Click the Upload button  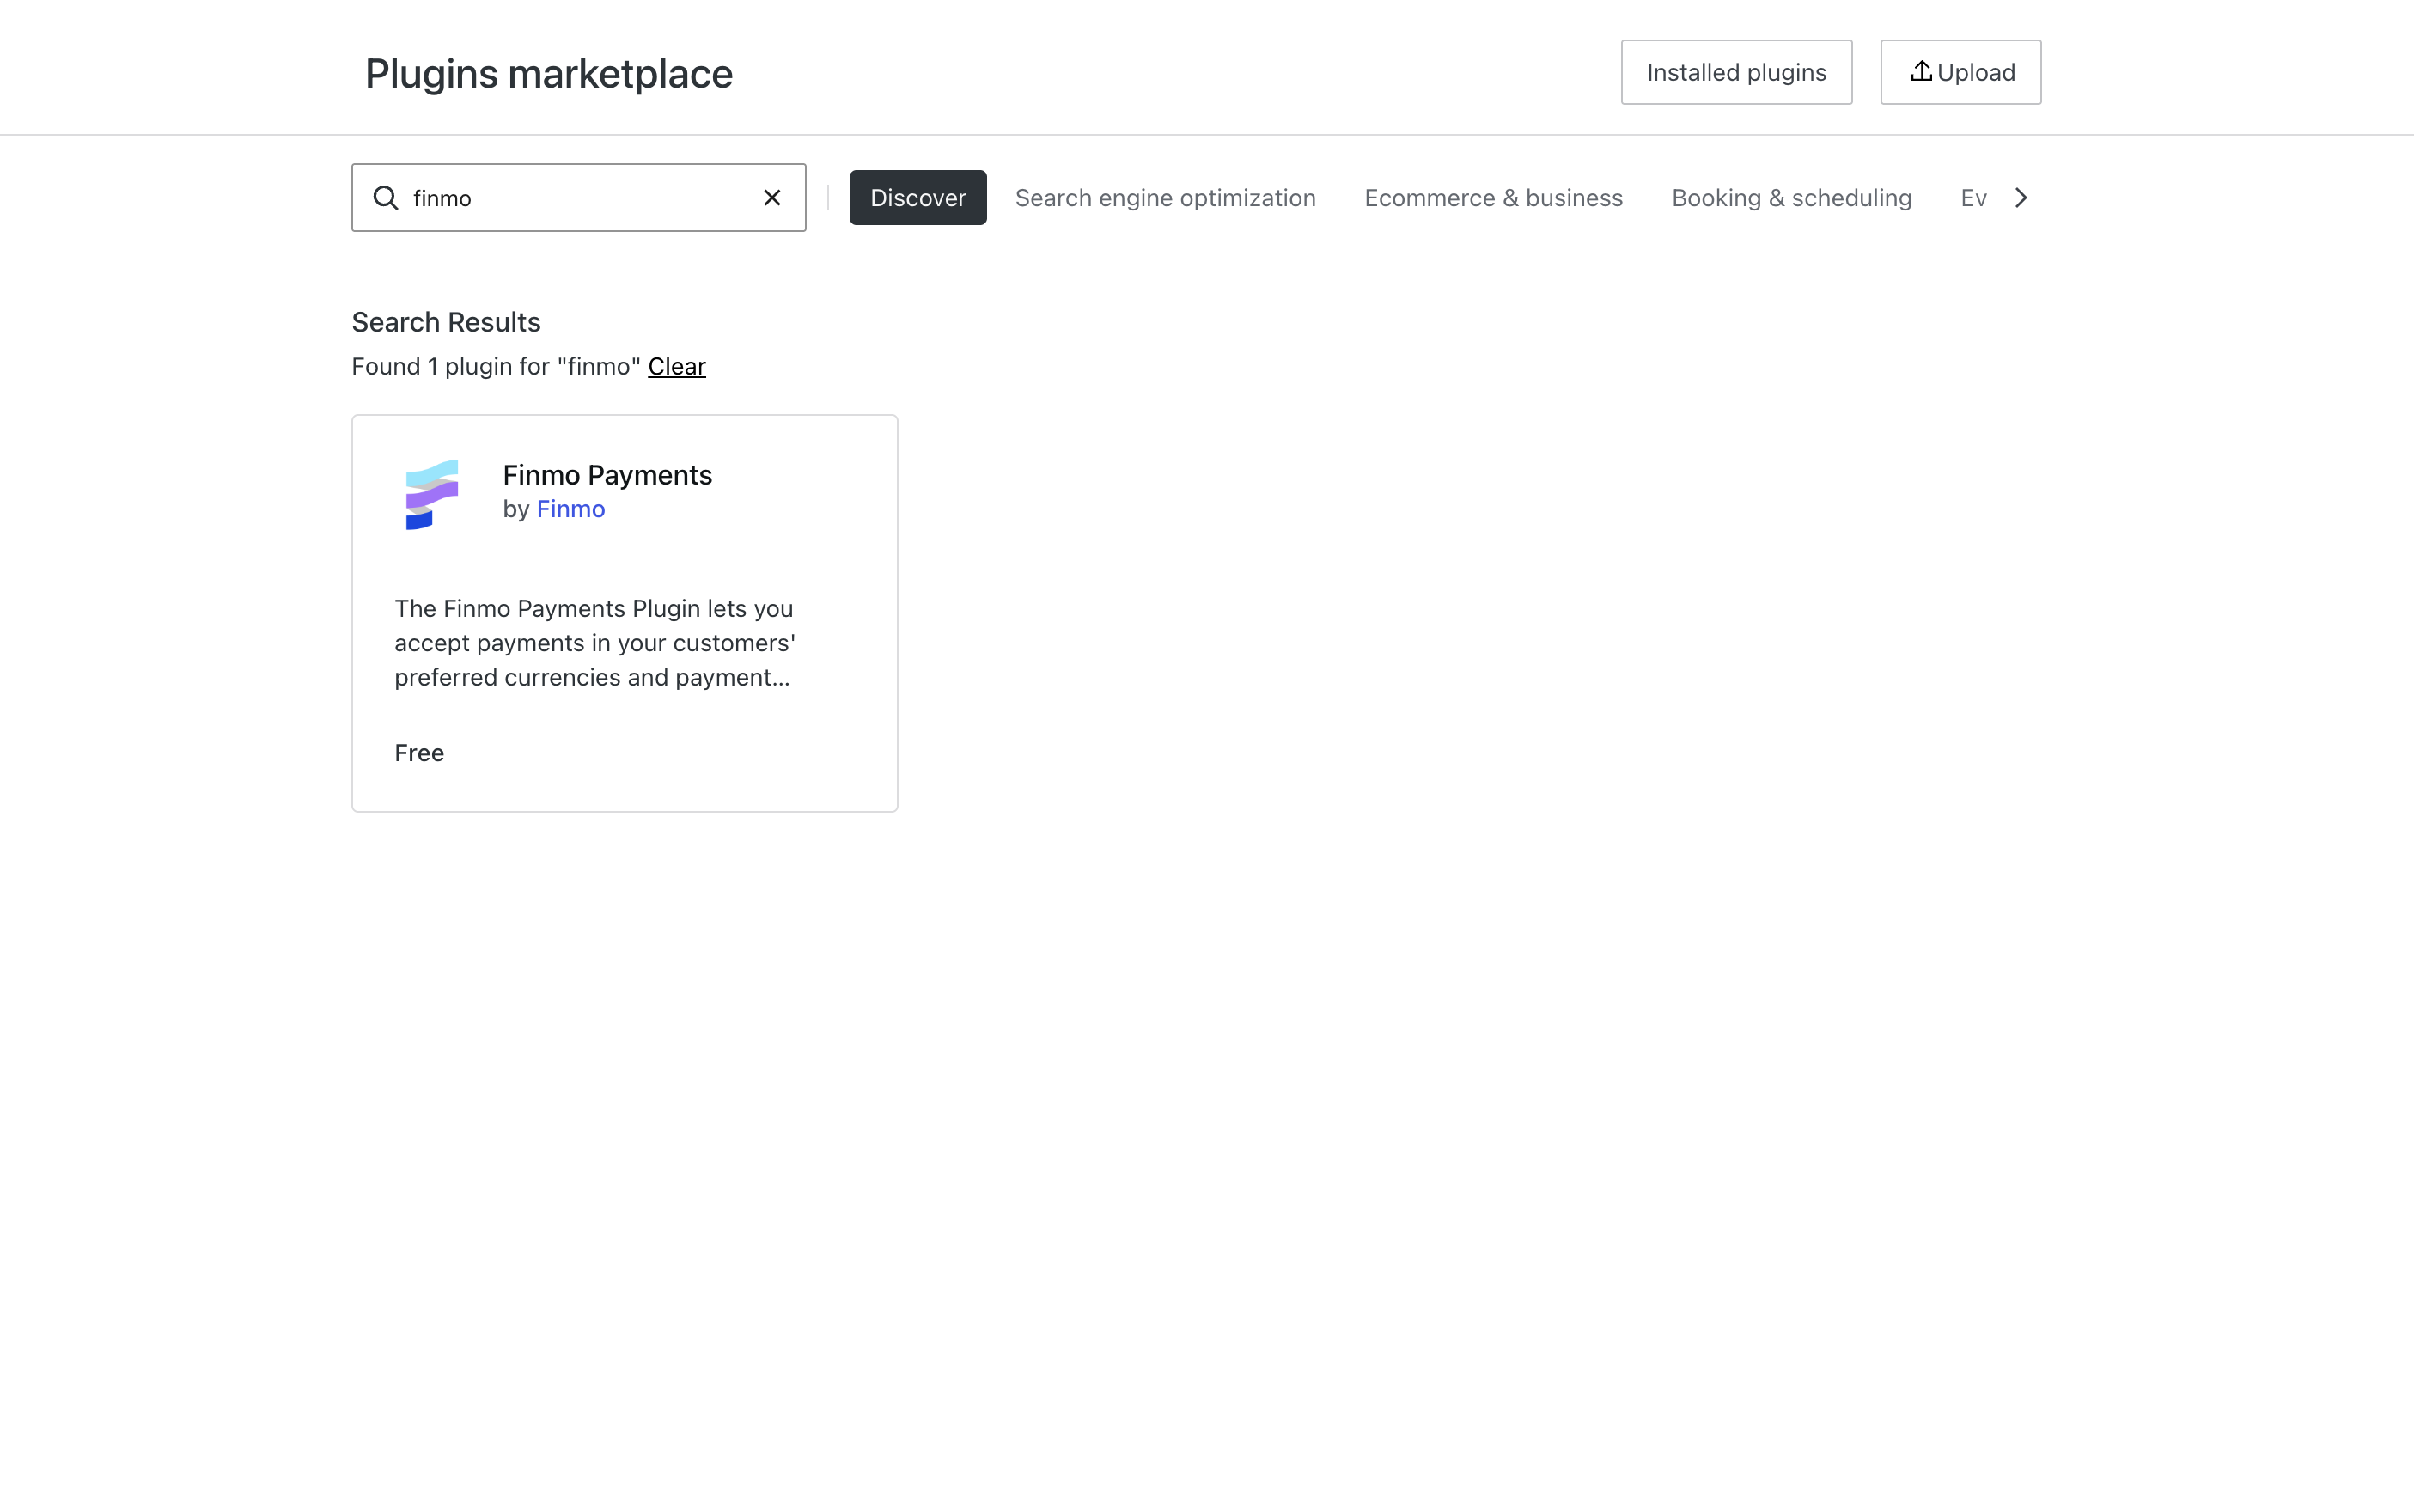[x=1974, y=72]
